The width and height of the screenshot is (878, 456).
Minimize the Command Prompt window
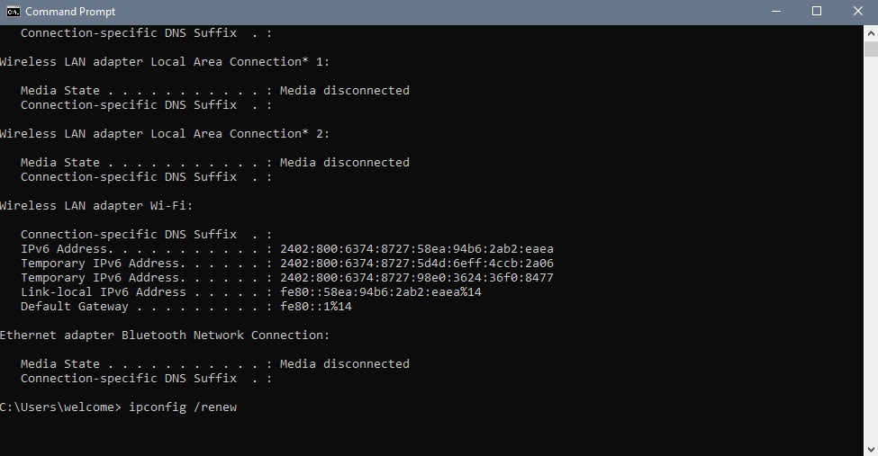(776, 12)
